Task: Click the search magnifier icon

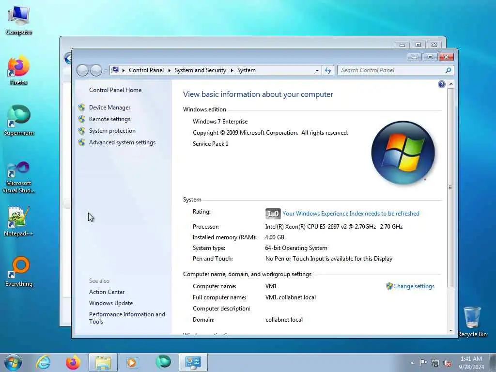Action: 448,70
